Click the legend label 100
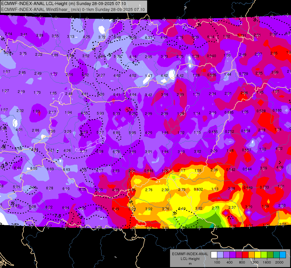291x268 pixels. click(x=217, y=262)
